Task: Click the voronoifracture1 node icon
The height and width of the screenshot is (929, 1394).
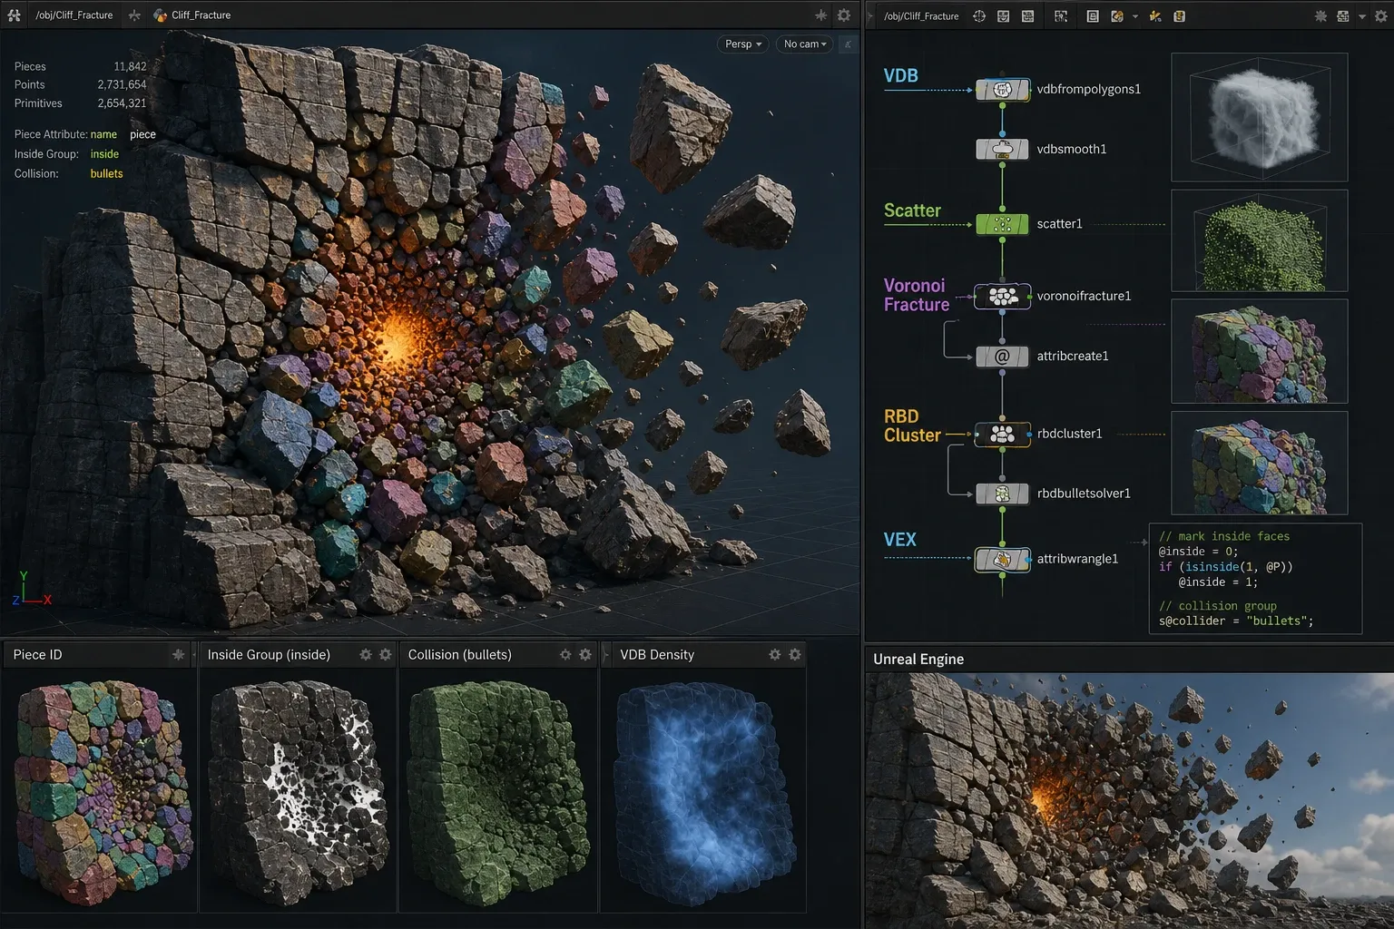Action: click(1002, 297)
